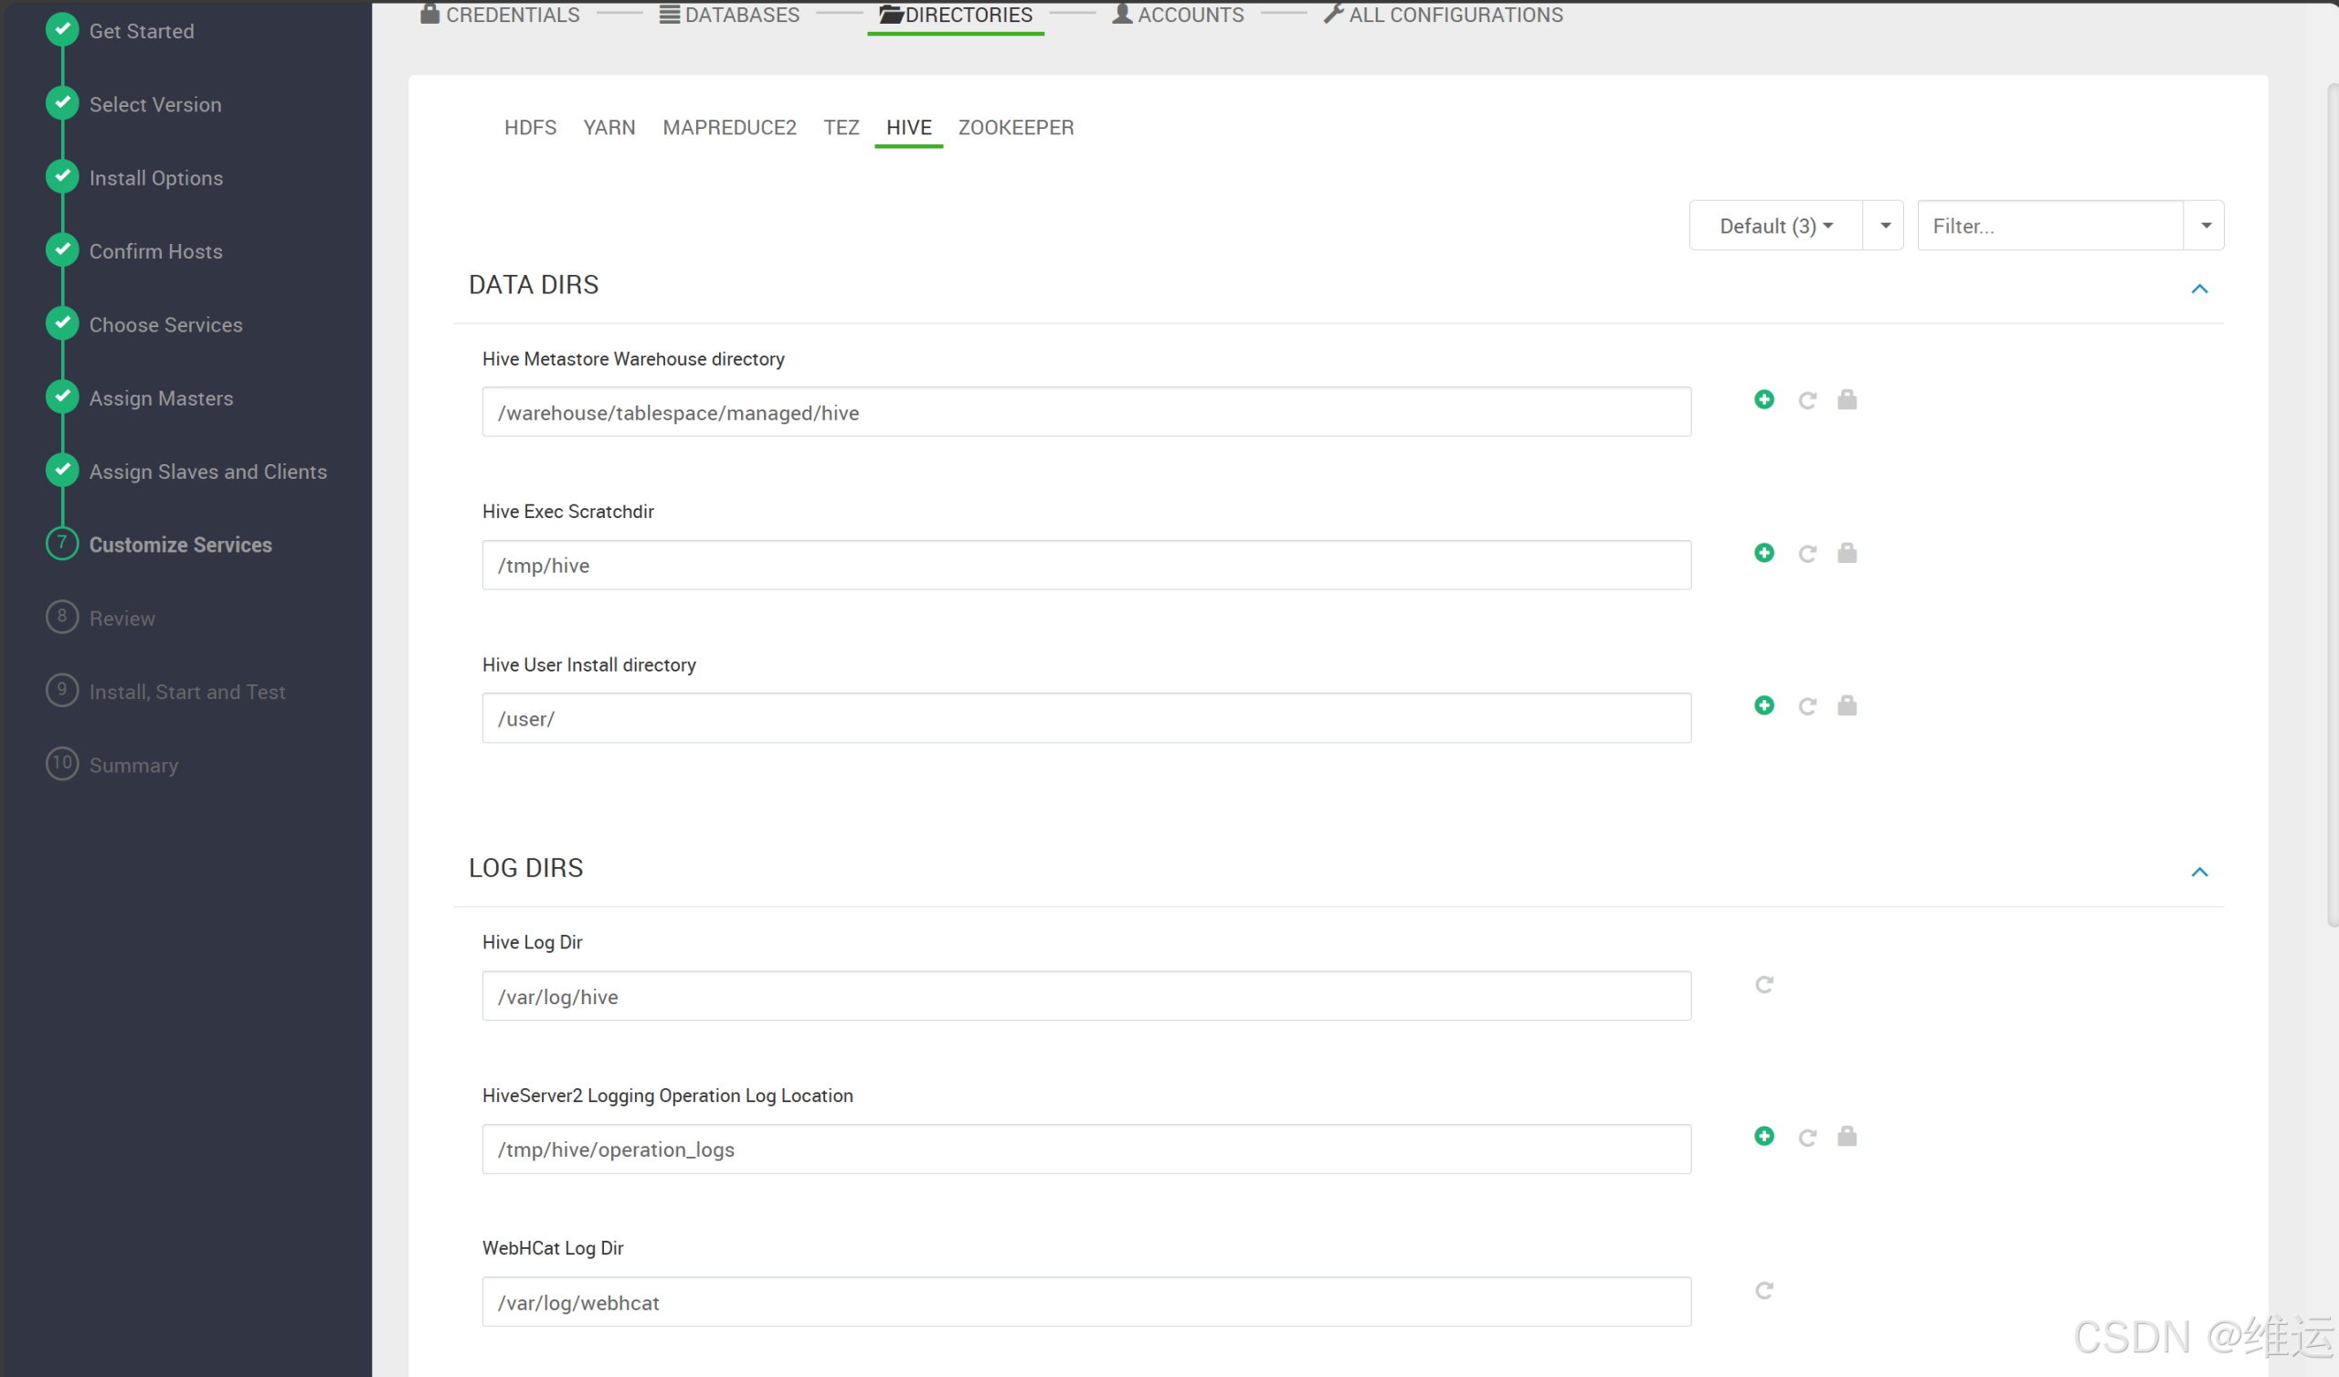Add a new value for Hive Metastore Warehouse directory
Screen dimensions: 2339x1377
pos(1764,399)
